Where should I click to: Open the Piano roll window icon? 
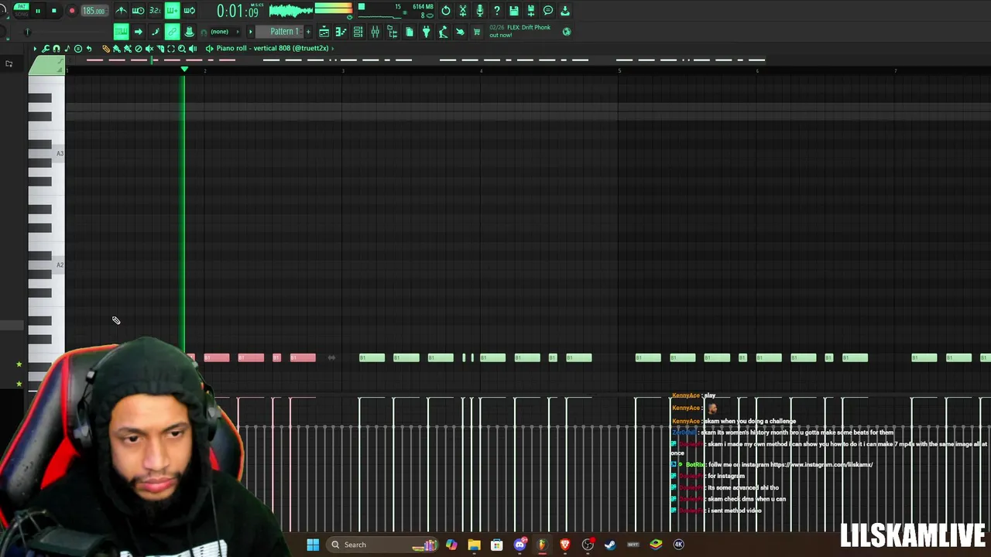click(x=341, y=32)
